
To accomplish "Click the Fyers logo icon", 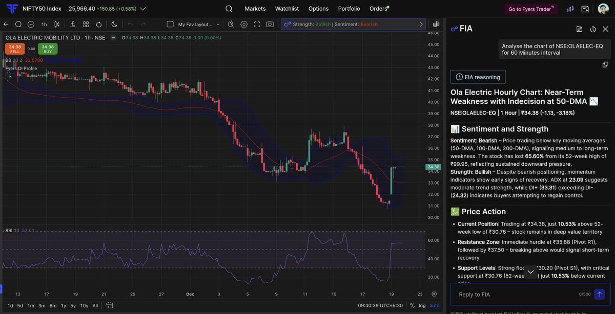I will pos(13,9).
